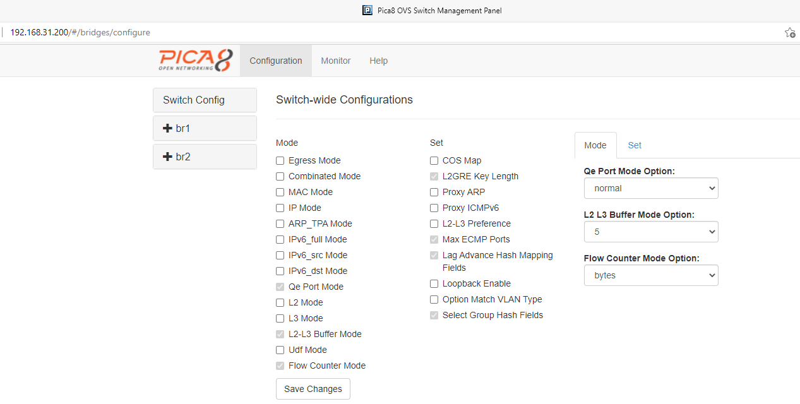Toggle the L2GRE Key Length checkbox
This screenshot has width=800, height=404.
tap(434, 177)
